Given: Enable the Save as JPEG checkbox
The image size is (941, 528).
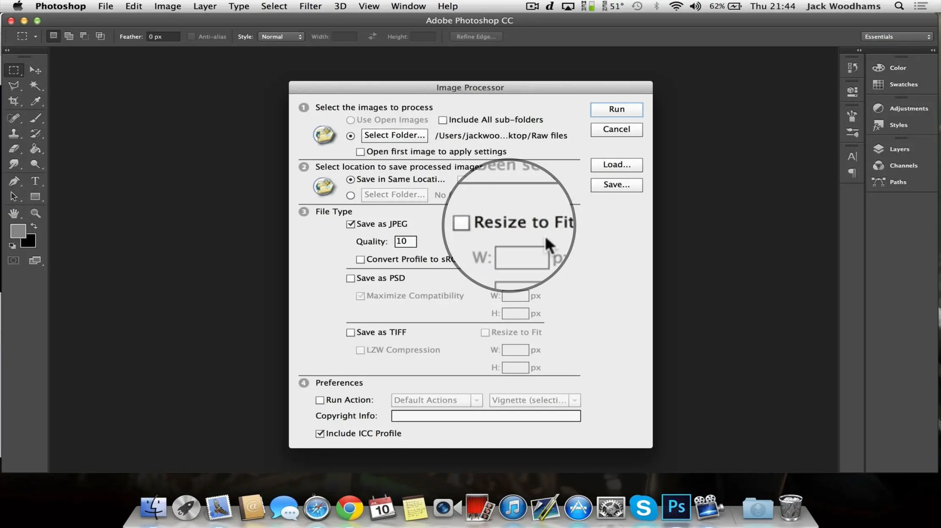Looking at the screenshot, I should coord(349,224).
